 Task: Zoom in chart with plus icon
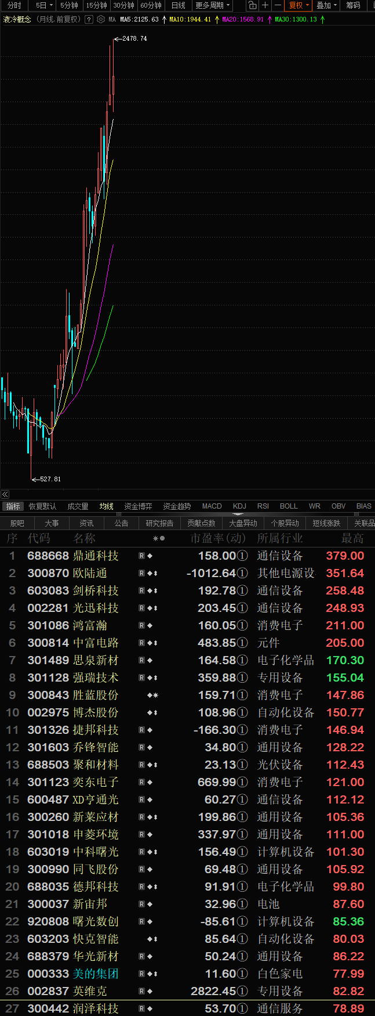(x=265, y=5)
